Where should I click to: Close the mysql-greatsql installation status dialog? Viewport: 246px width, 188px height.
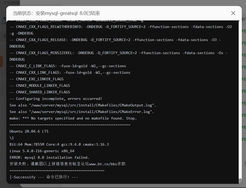tap(233, 13)
